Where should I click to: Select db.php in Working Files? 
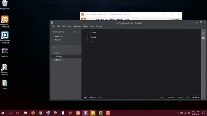point(58,40)
